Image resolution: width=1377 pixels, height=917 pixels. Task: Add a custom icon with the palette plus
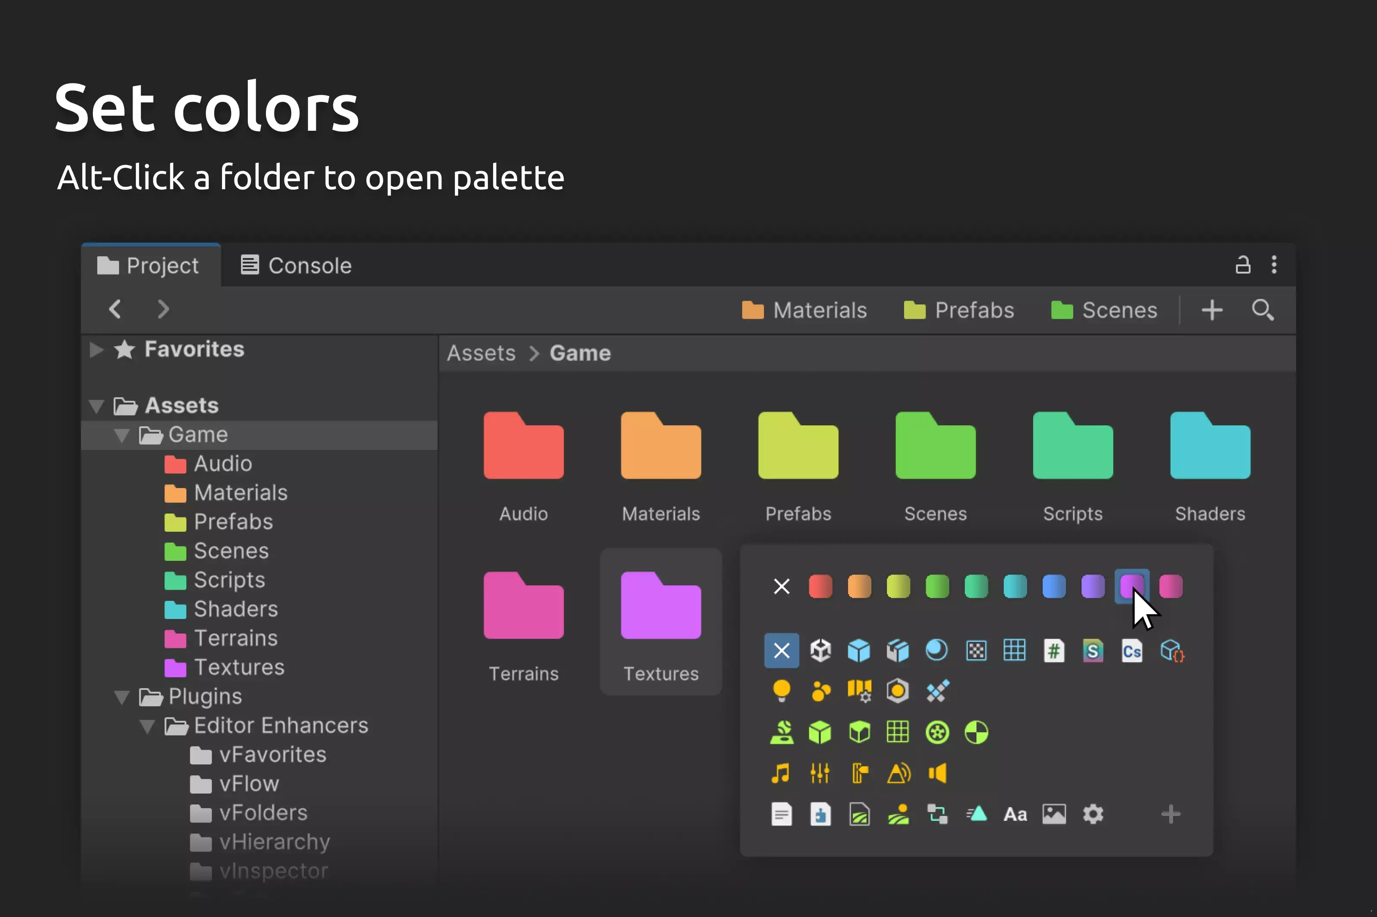point(1170,814)
